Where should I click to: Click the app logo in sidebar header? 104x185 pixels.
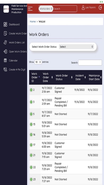(x=6, y=9)
